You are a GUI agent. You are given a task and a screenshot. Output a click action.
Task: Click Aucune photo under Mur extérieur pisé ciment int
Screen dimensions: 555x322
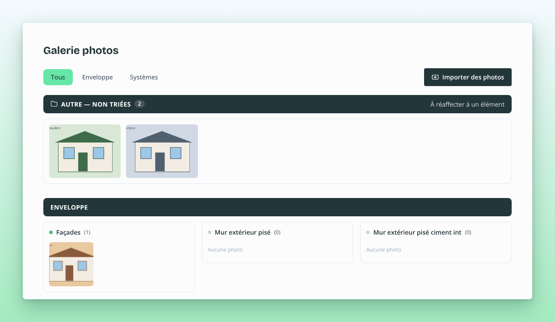point(384,250)
